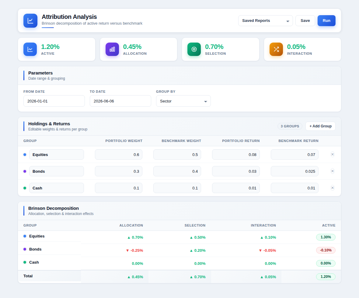The height and width of the screenshot is (298, 359).
Task: Delete the Cash group row
Action: [333, 188]
